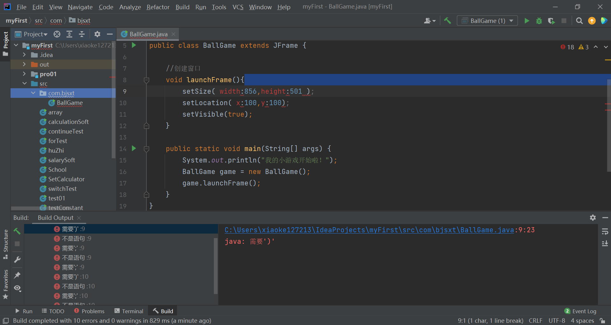Select the salarySoft class in tree
Image resolution: width=611 pixels, height=325 pixels.
(x=61, y=160)
